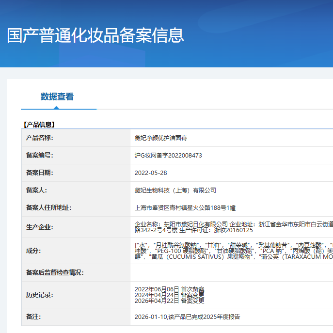Click the 备案后监督检查情况 label
The image size is (333, 333).
(x=55, y=272)
